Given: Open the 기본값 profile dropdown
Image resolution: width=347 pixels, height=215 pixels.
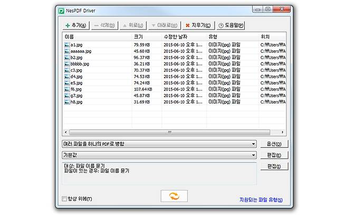Looking at the screenshot, I should 159,155.
